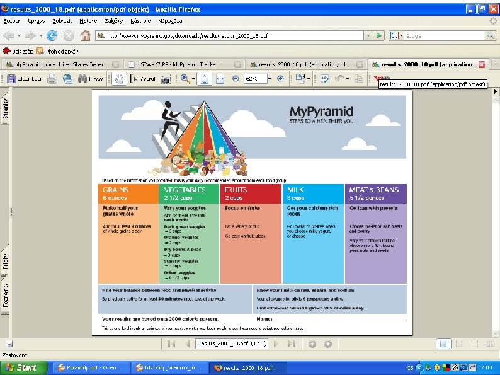Jump to the last PDF page
The image size is (500, 375).
click(x=292, y=343)
